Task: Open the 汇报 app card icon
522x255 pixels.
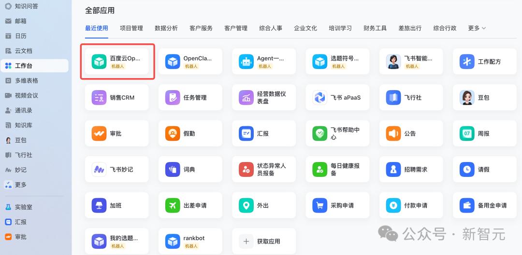Action: [x=246, y=134]
